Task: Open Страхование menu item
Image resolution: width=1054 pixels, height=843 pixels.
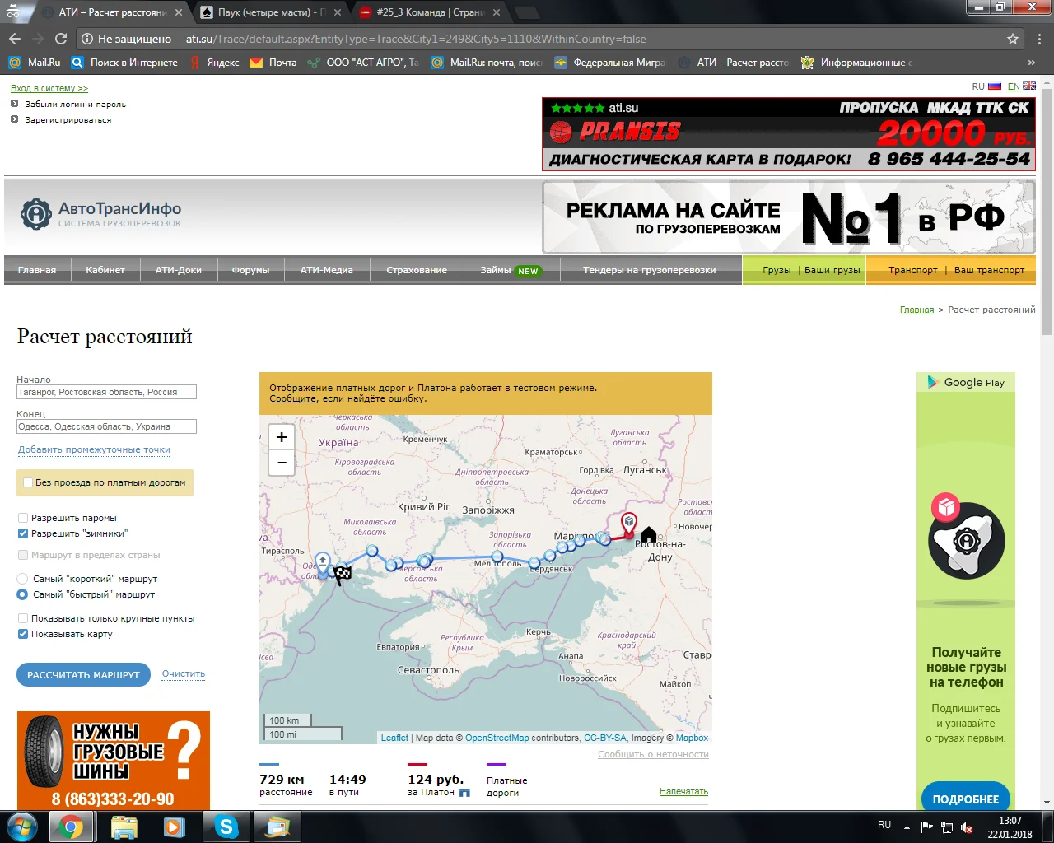Action: click(417, 270)
